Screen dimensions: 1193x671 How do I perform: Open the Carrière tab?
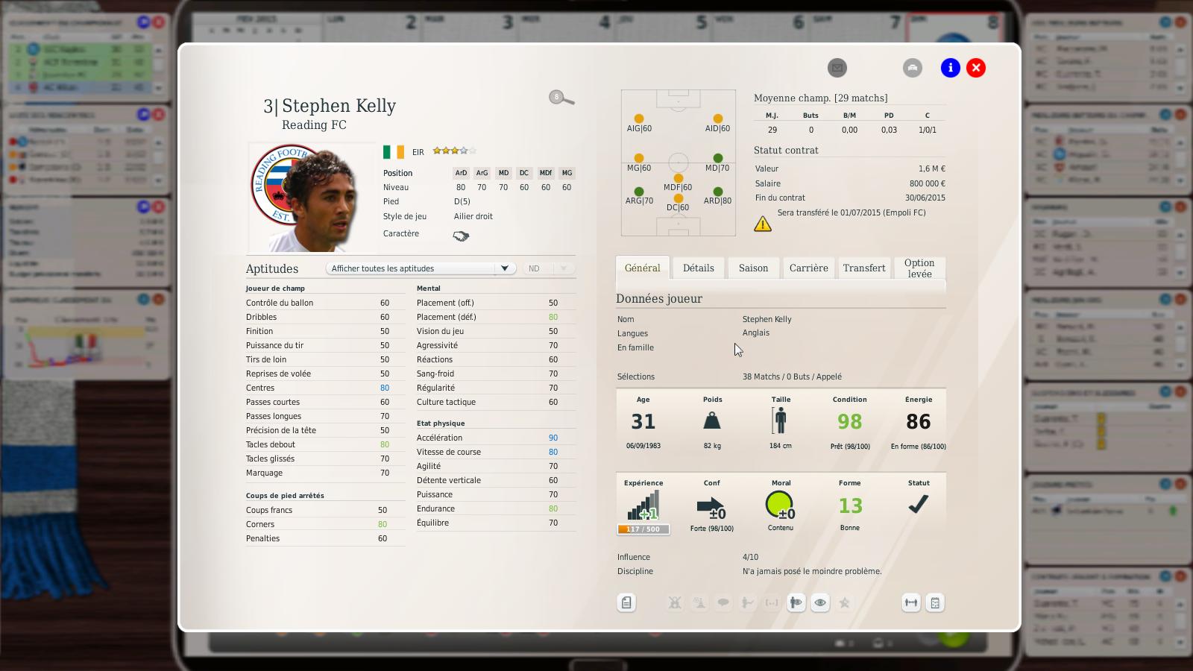point(809,268)
